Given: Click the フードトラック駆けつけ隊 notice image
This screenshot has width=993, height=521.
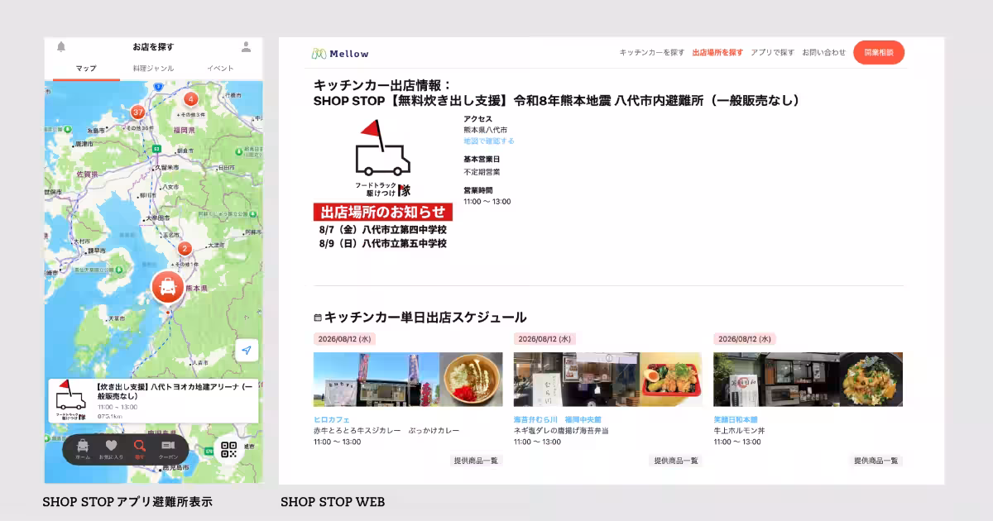Looking at the screenshot, I should pyautogui.click(x=383, y=184).
